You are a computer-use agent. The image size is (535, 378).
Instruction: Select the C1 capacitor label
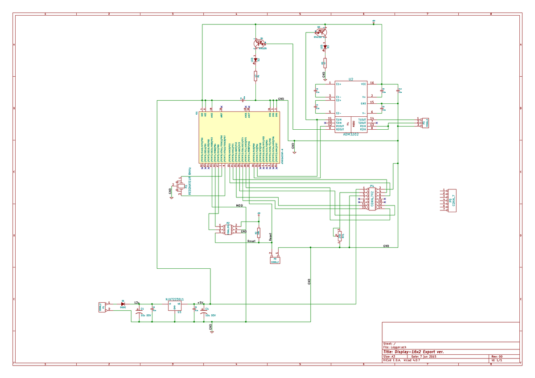click(x=142, y=308)
